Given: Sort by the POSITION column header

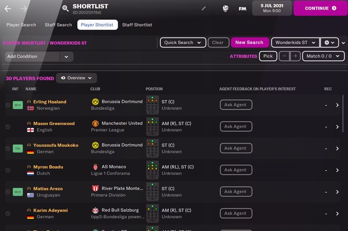Looking at the screenshot, I should coord(154,89).
